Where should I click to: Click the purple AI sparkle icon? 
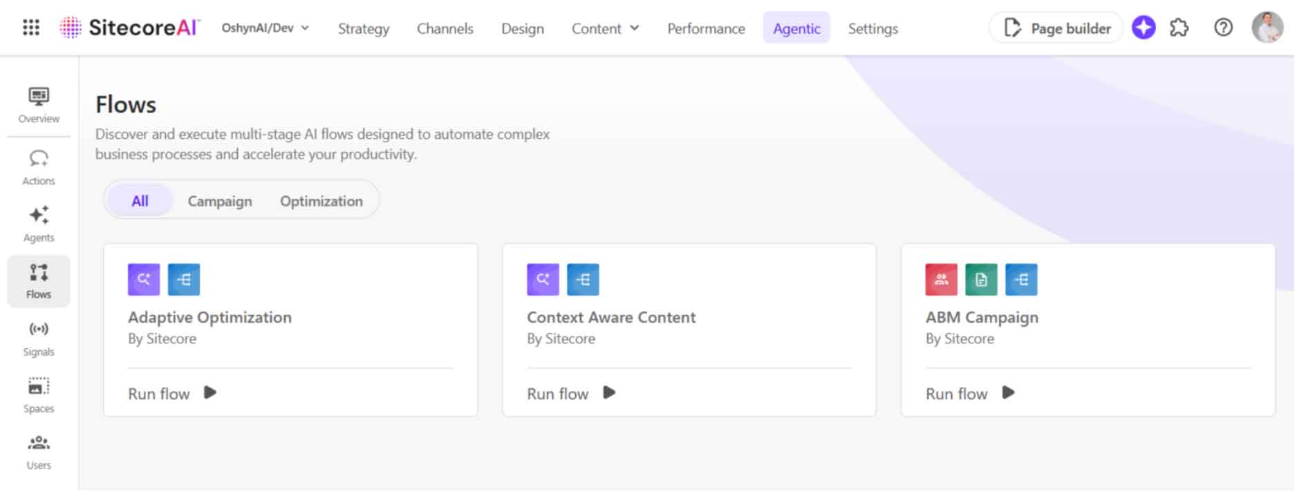pyautogui.click(x=1144, y=28)
